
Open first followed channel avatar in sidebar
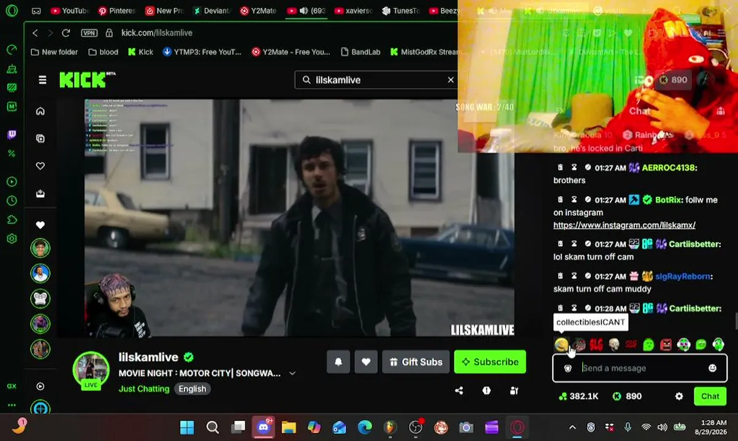(x=40, y=248)
